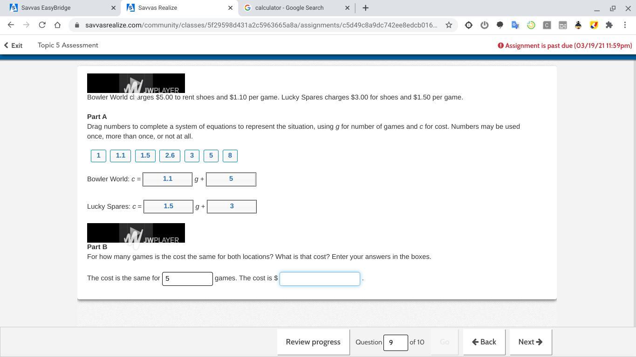The width and height of the screenshot is (636, 357).
Task: Pick the number tile 1
Action: (x=98, y=156)
